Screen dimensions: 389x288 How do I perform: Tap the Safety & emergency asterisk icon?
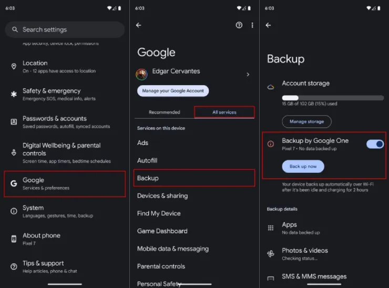(x=14, y=94)
